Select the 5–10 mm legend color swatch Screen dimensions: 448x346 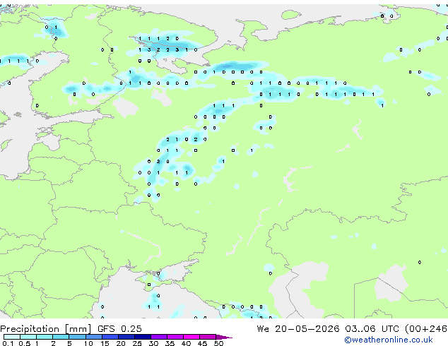(x=78, y=337)
